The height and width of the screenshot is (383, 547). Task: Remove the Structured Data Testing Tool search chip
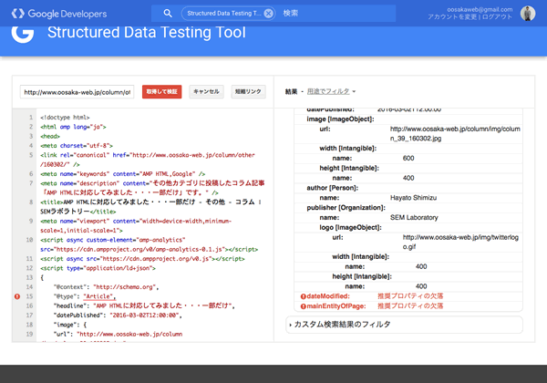tap(269, 14)
